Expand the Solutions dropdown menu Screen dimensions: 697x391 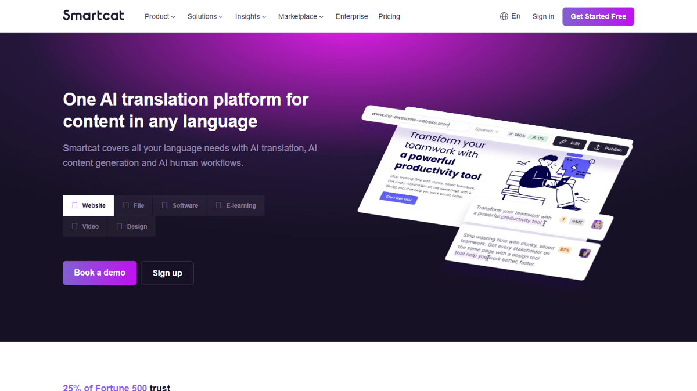(205, 16)
